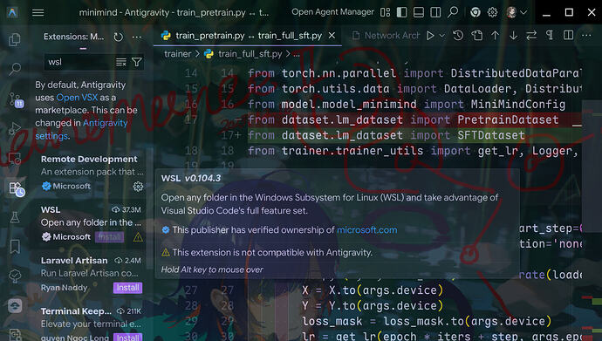Toggle bottom panel layout icon
The image size is (602, 341).
[x=419, y=12]
